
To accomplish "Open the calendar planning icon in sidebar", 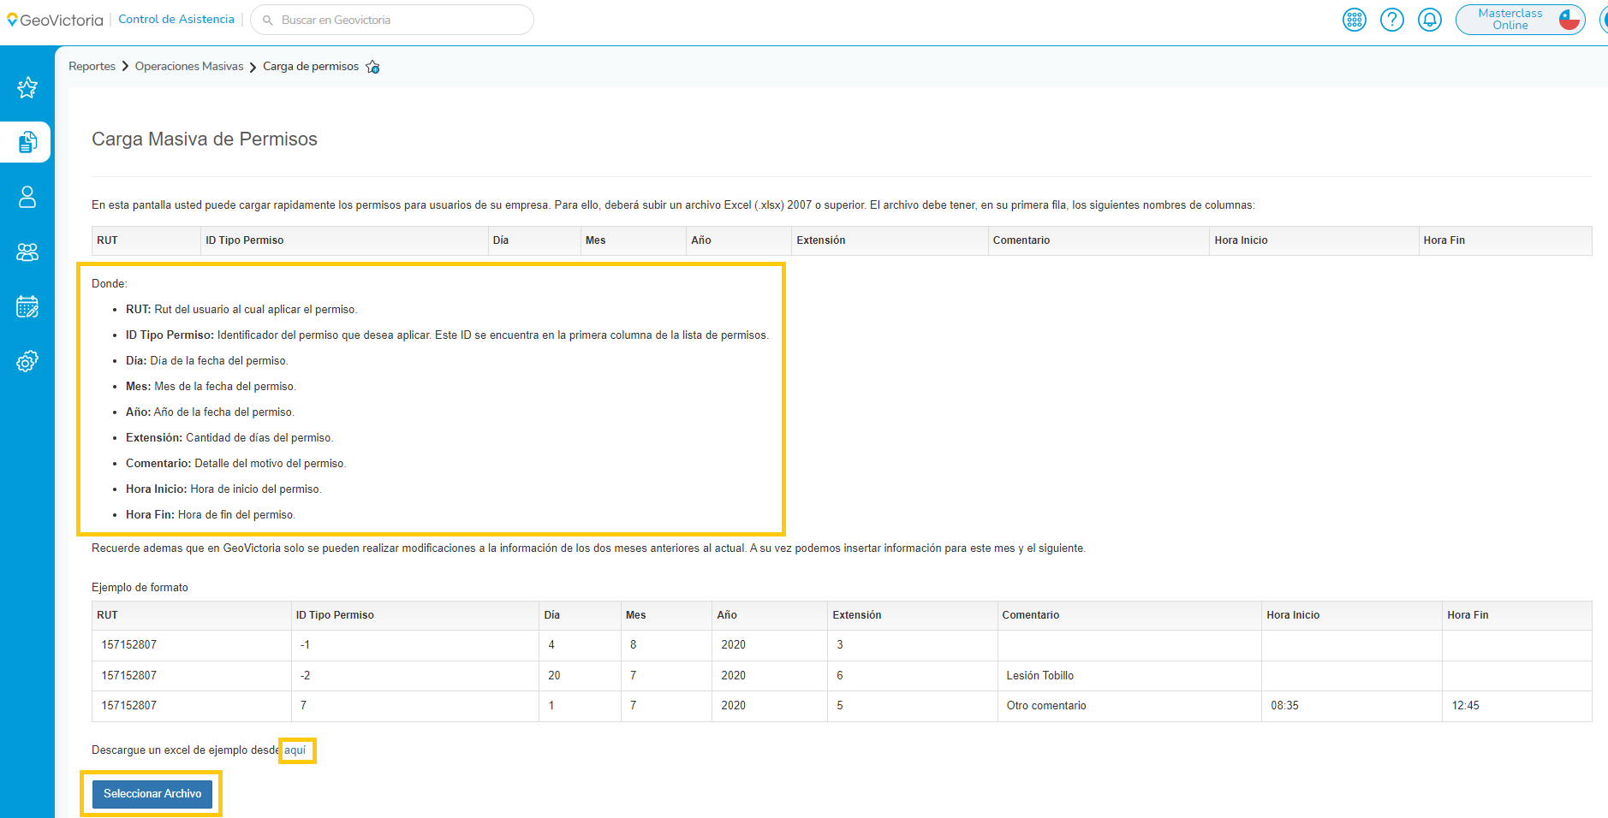I will (x=27, y=306).
